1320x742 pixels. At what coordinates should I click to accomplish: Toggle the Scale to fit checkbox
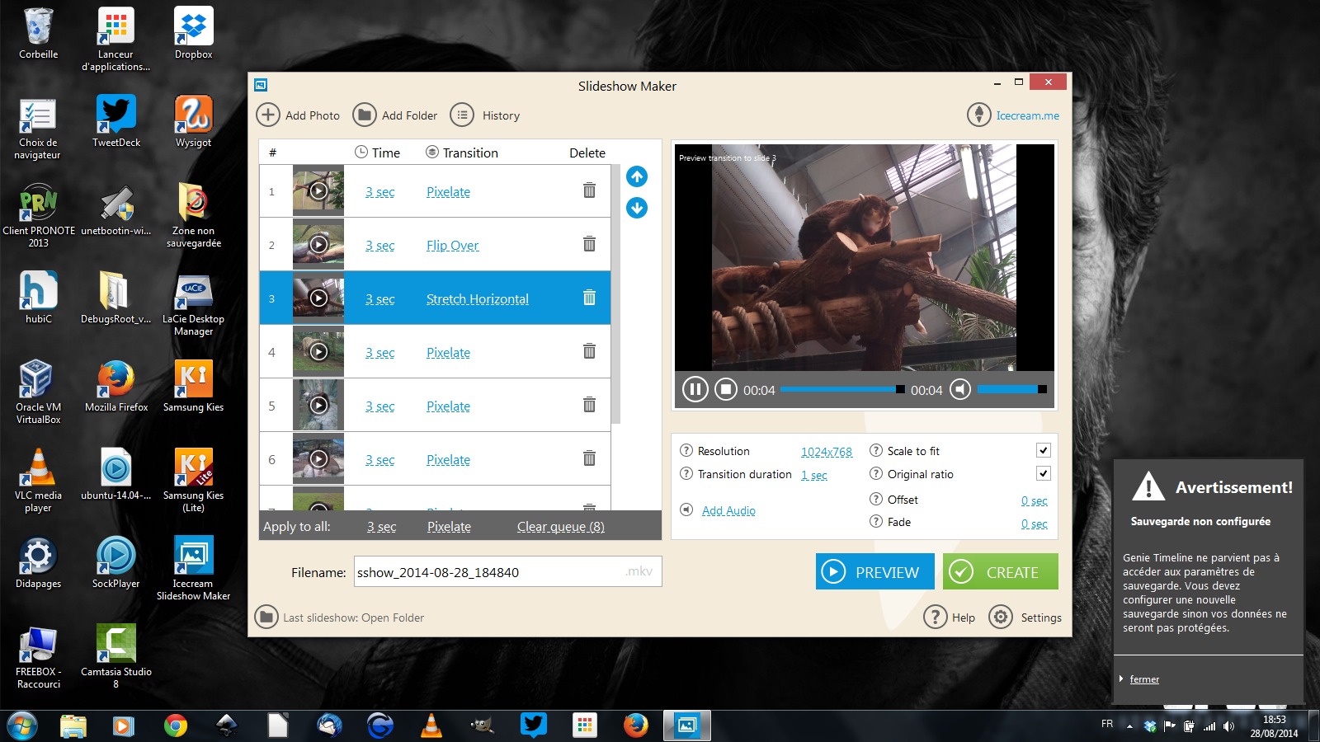click(1044, 450)
